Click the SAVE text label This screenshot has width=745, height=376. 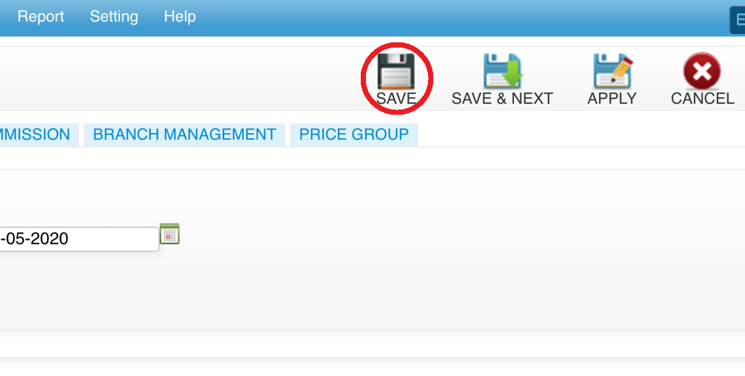[x=396, y=99]
